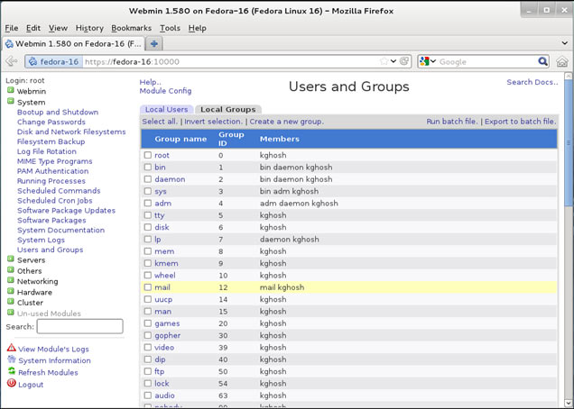Open the File menu
Screen dimensions: 574x409
[x=12, y=28]
